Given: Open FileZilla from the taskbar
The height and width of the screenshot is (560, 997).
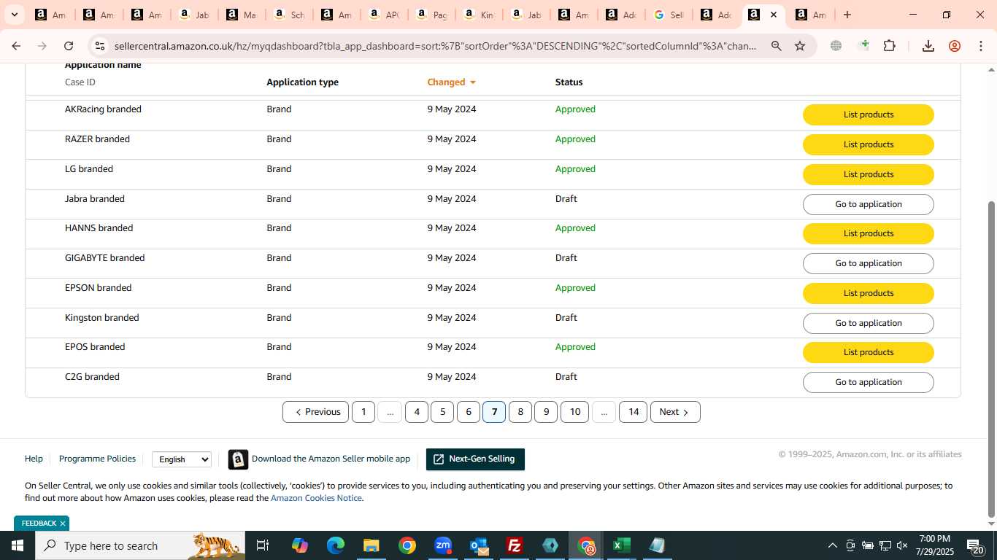Looking at the screenshot, I should coord(515,545).
